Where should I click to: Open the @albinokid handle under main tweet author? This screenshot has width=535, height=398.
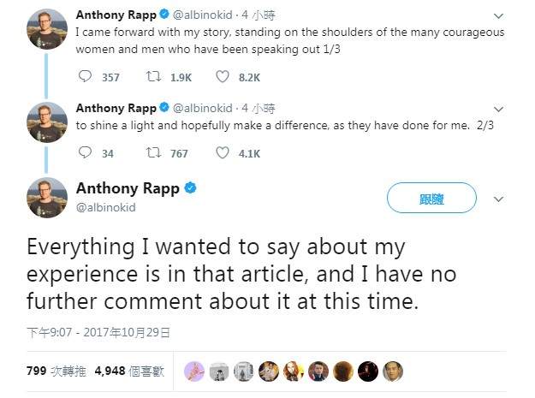(x=105, y=207)
